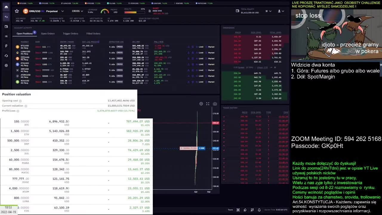Click the Tours button in bottom bar
Screen dimensions: 382x215
(230, 210)
